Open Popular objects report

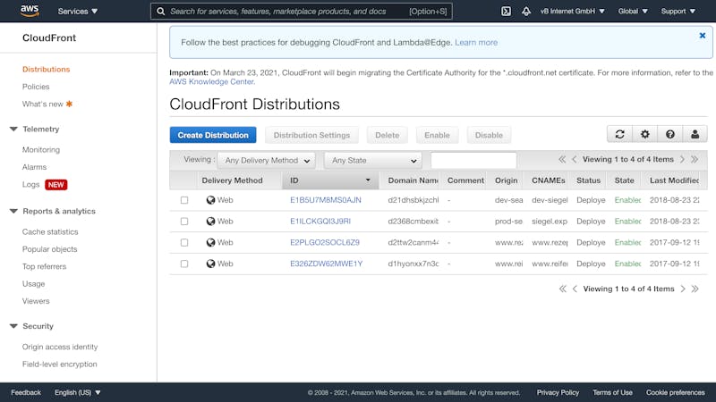[50, 249]
